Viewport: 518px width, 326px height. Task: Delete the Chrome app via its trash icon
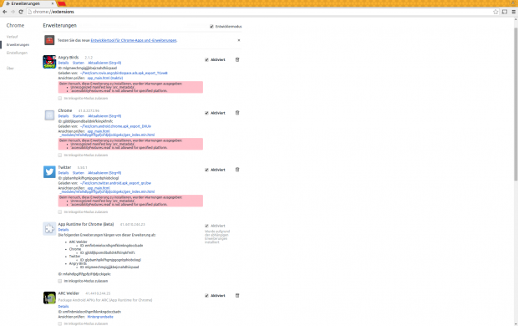[237, 113]
